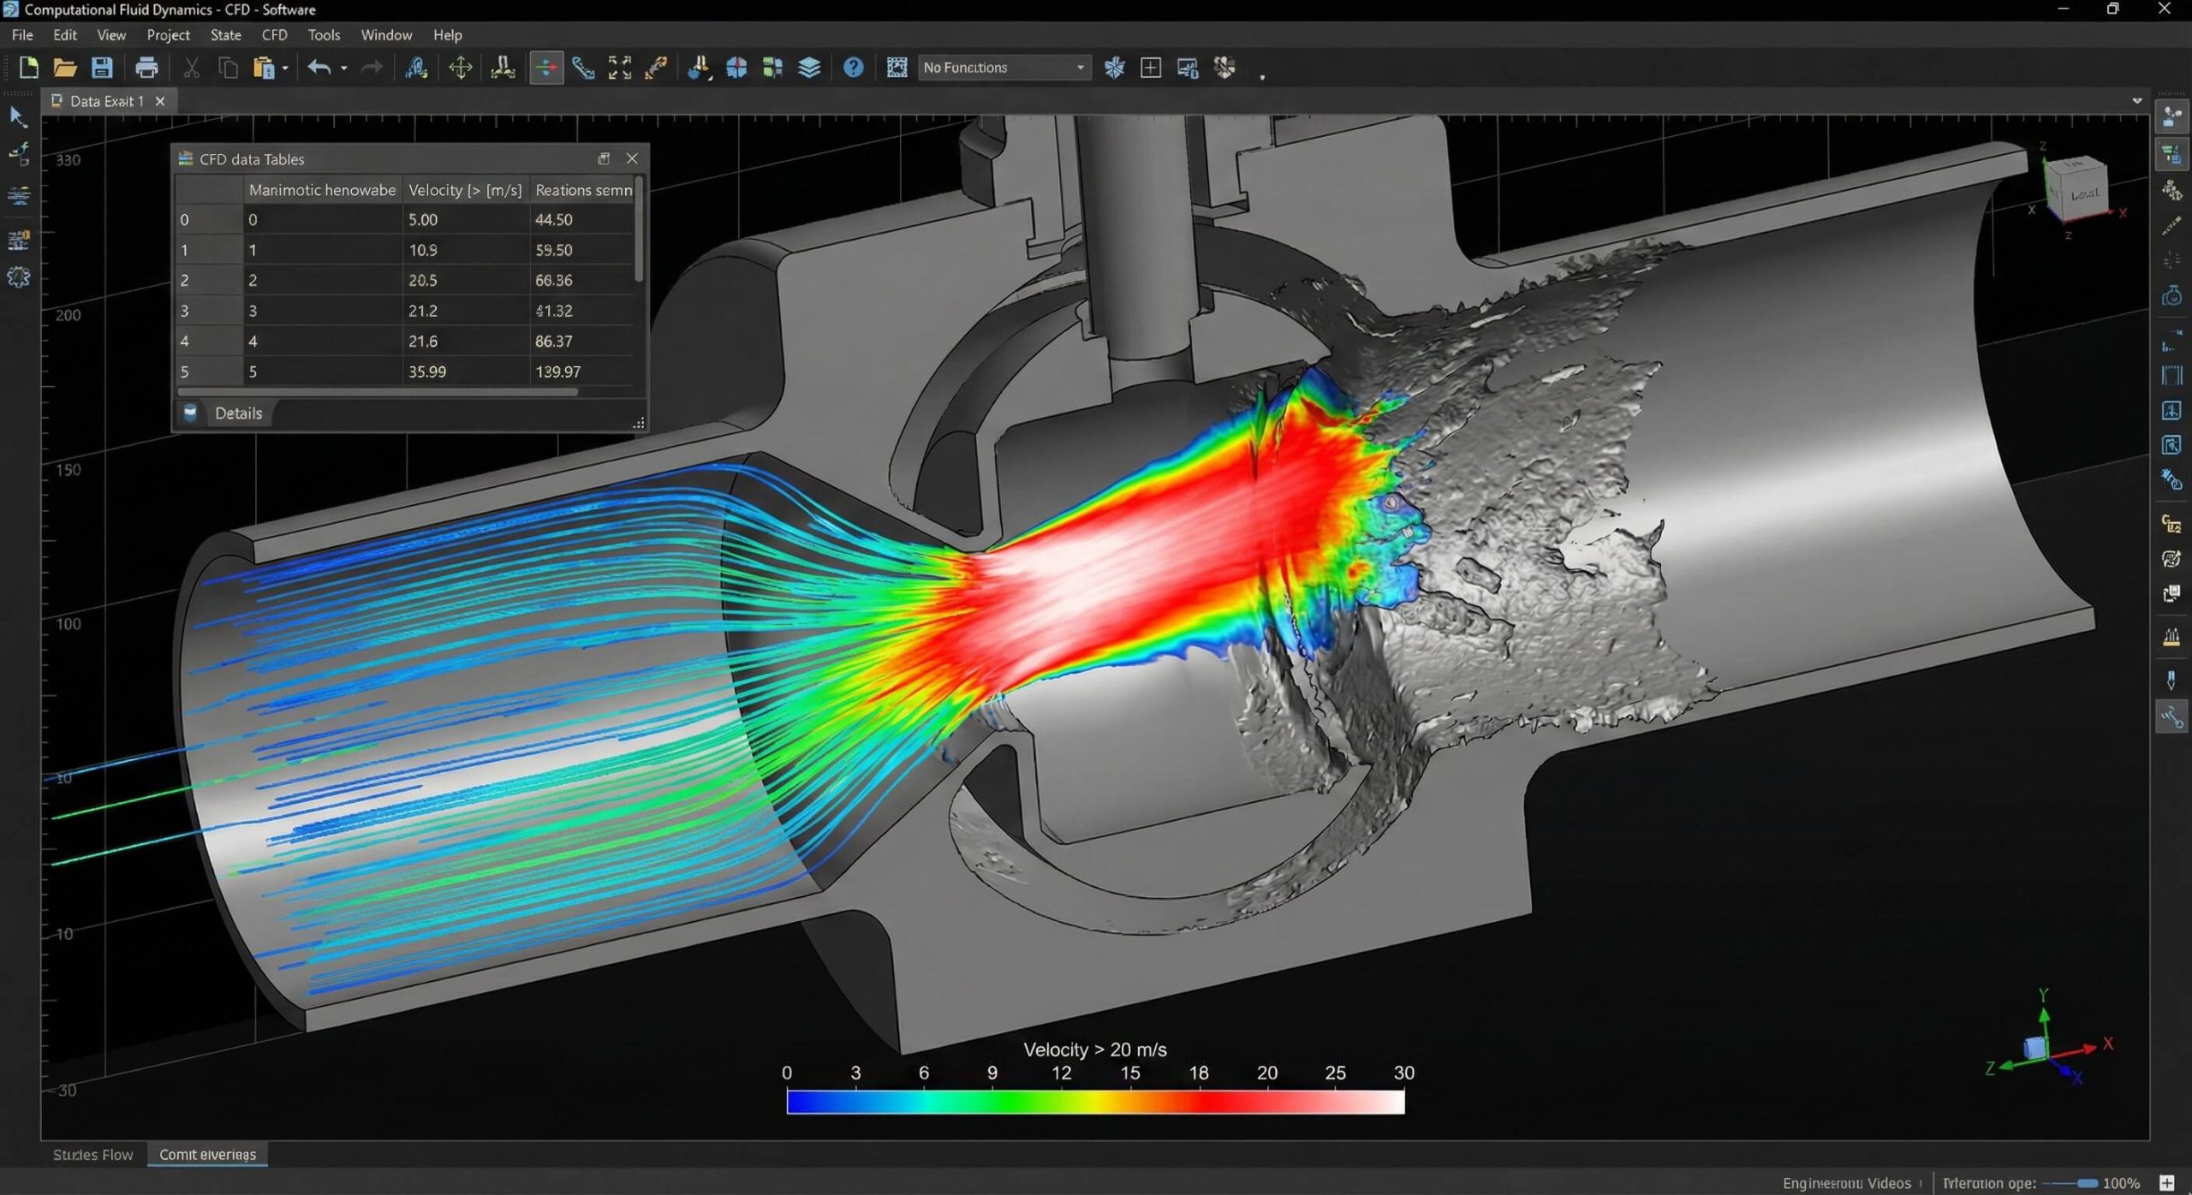Select the arrow pointer tool in left sidebar
This screenshot has width=2192, height=1195.
point(17,116)
